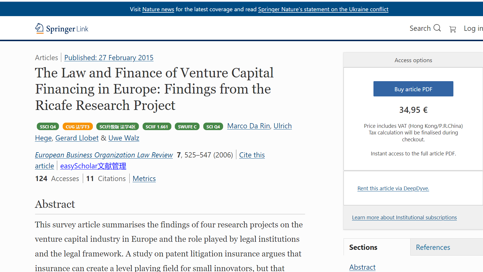
Task: Open Rent this article via DeepDyve
Action: click(393, 189)
